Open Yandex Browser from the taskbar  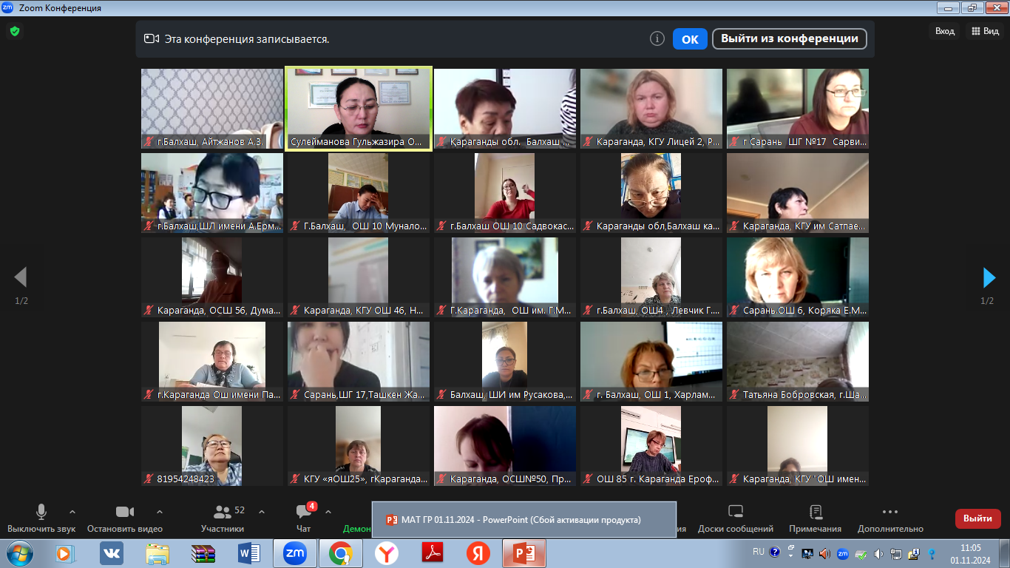(x=386, y=552)
